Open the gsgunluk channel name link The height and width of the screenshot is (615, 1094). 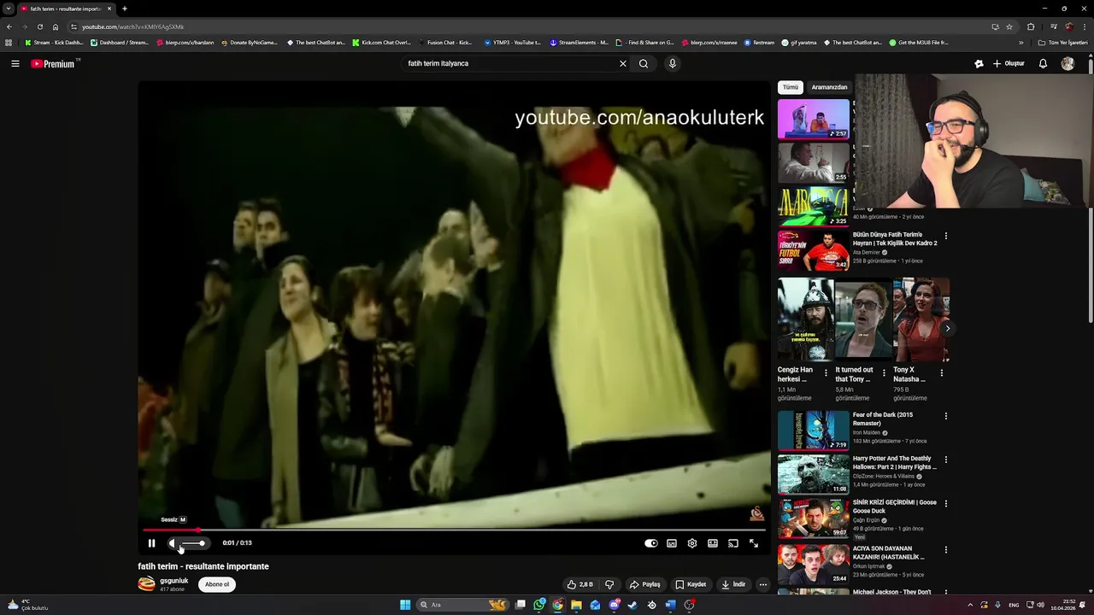tap(174, 581)
